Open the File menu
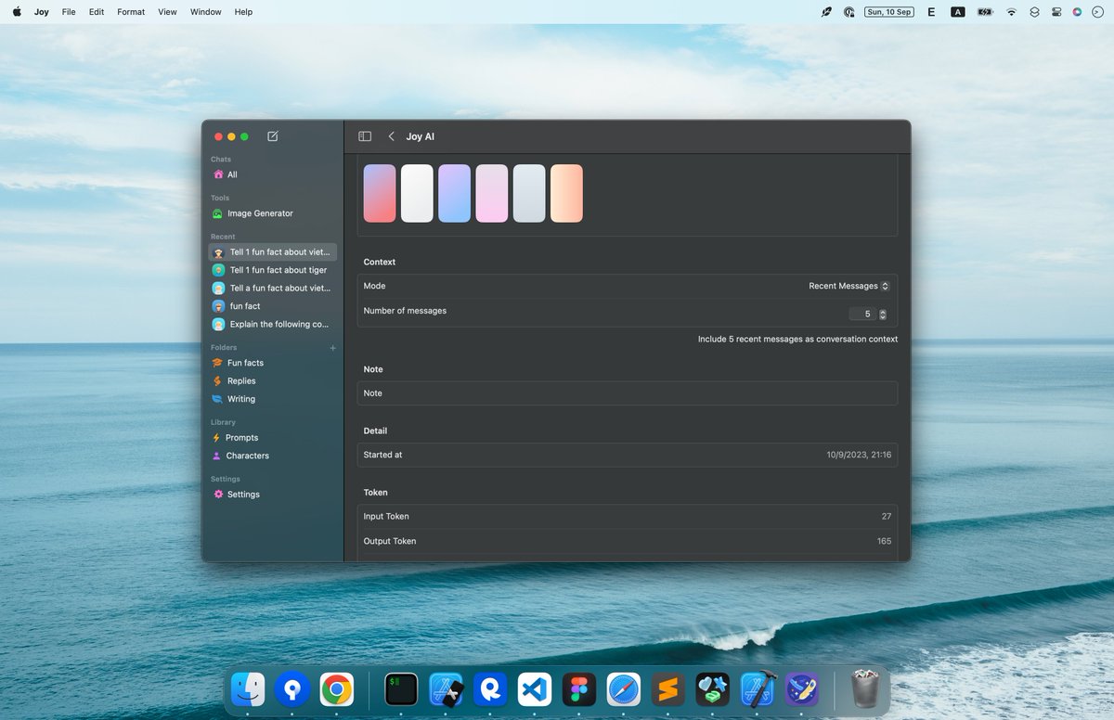This screenshot has width=1114, height=720. pyautogui.click(x=69, y=12)
